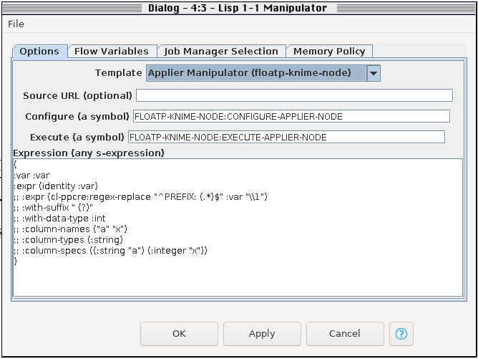478x359 pixels.
Task: Expand the Template dropdown arrow
Action: [374, 73]
